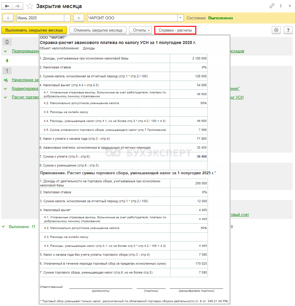Click the ООО "ЧАРОИТ" report header

pos(53,37)
